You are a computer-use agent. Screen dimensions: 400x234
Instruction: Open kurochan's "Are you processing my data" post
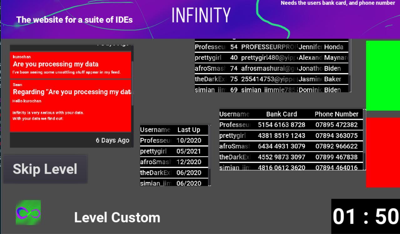(x=70, y=65)
